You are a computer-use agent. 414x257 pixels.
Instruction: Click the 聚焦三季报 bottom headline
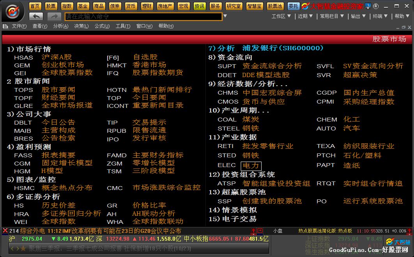(x=110, y=248)
